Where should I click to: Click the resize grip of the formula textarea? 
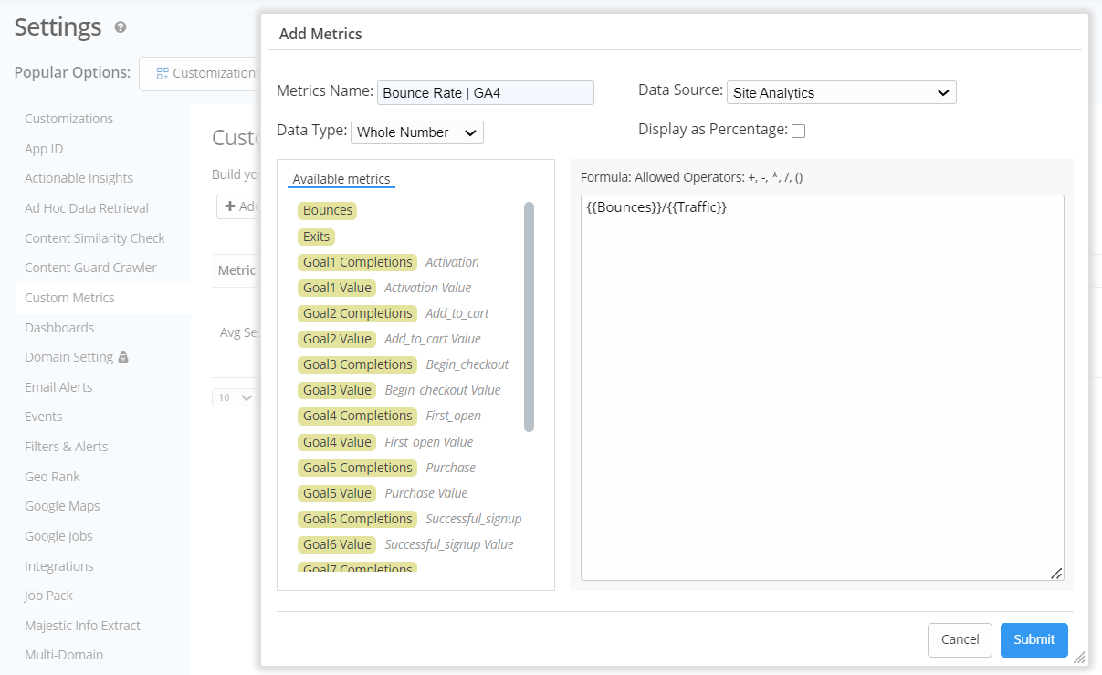click(x=1055, y=573)
